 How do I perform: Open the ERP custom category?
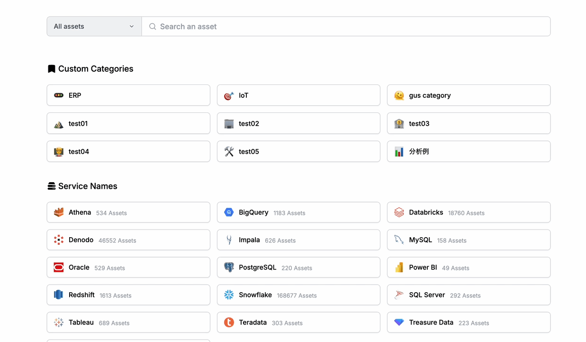(128, 95)
